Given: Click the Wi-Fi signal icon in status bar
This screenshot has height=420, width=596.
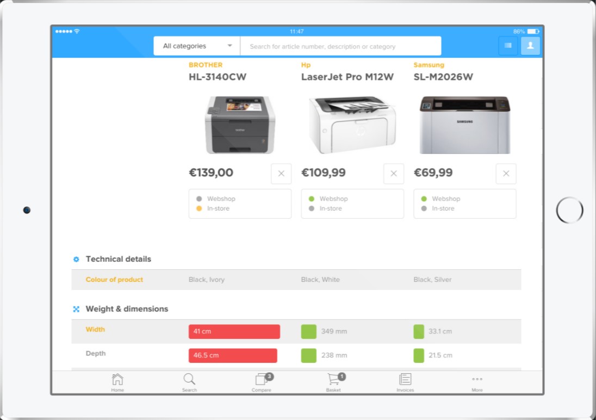Looking at the screenshot, I should pyautogui.click(x=77, y=31).
